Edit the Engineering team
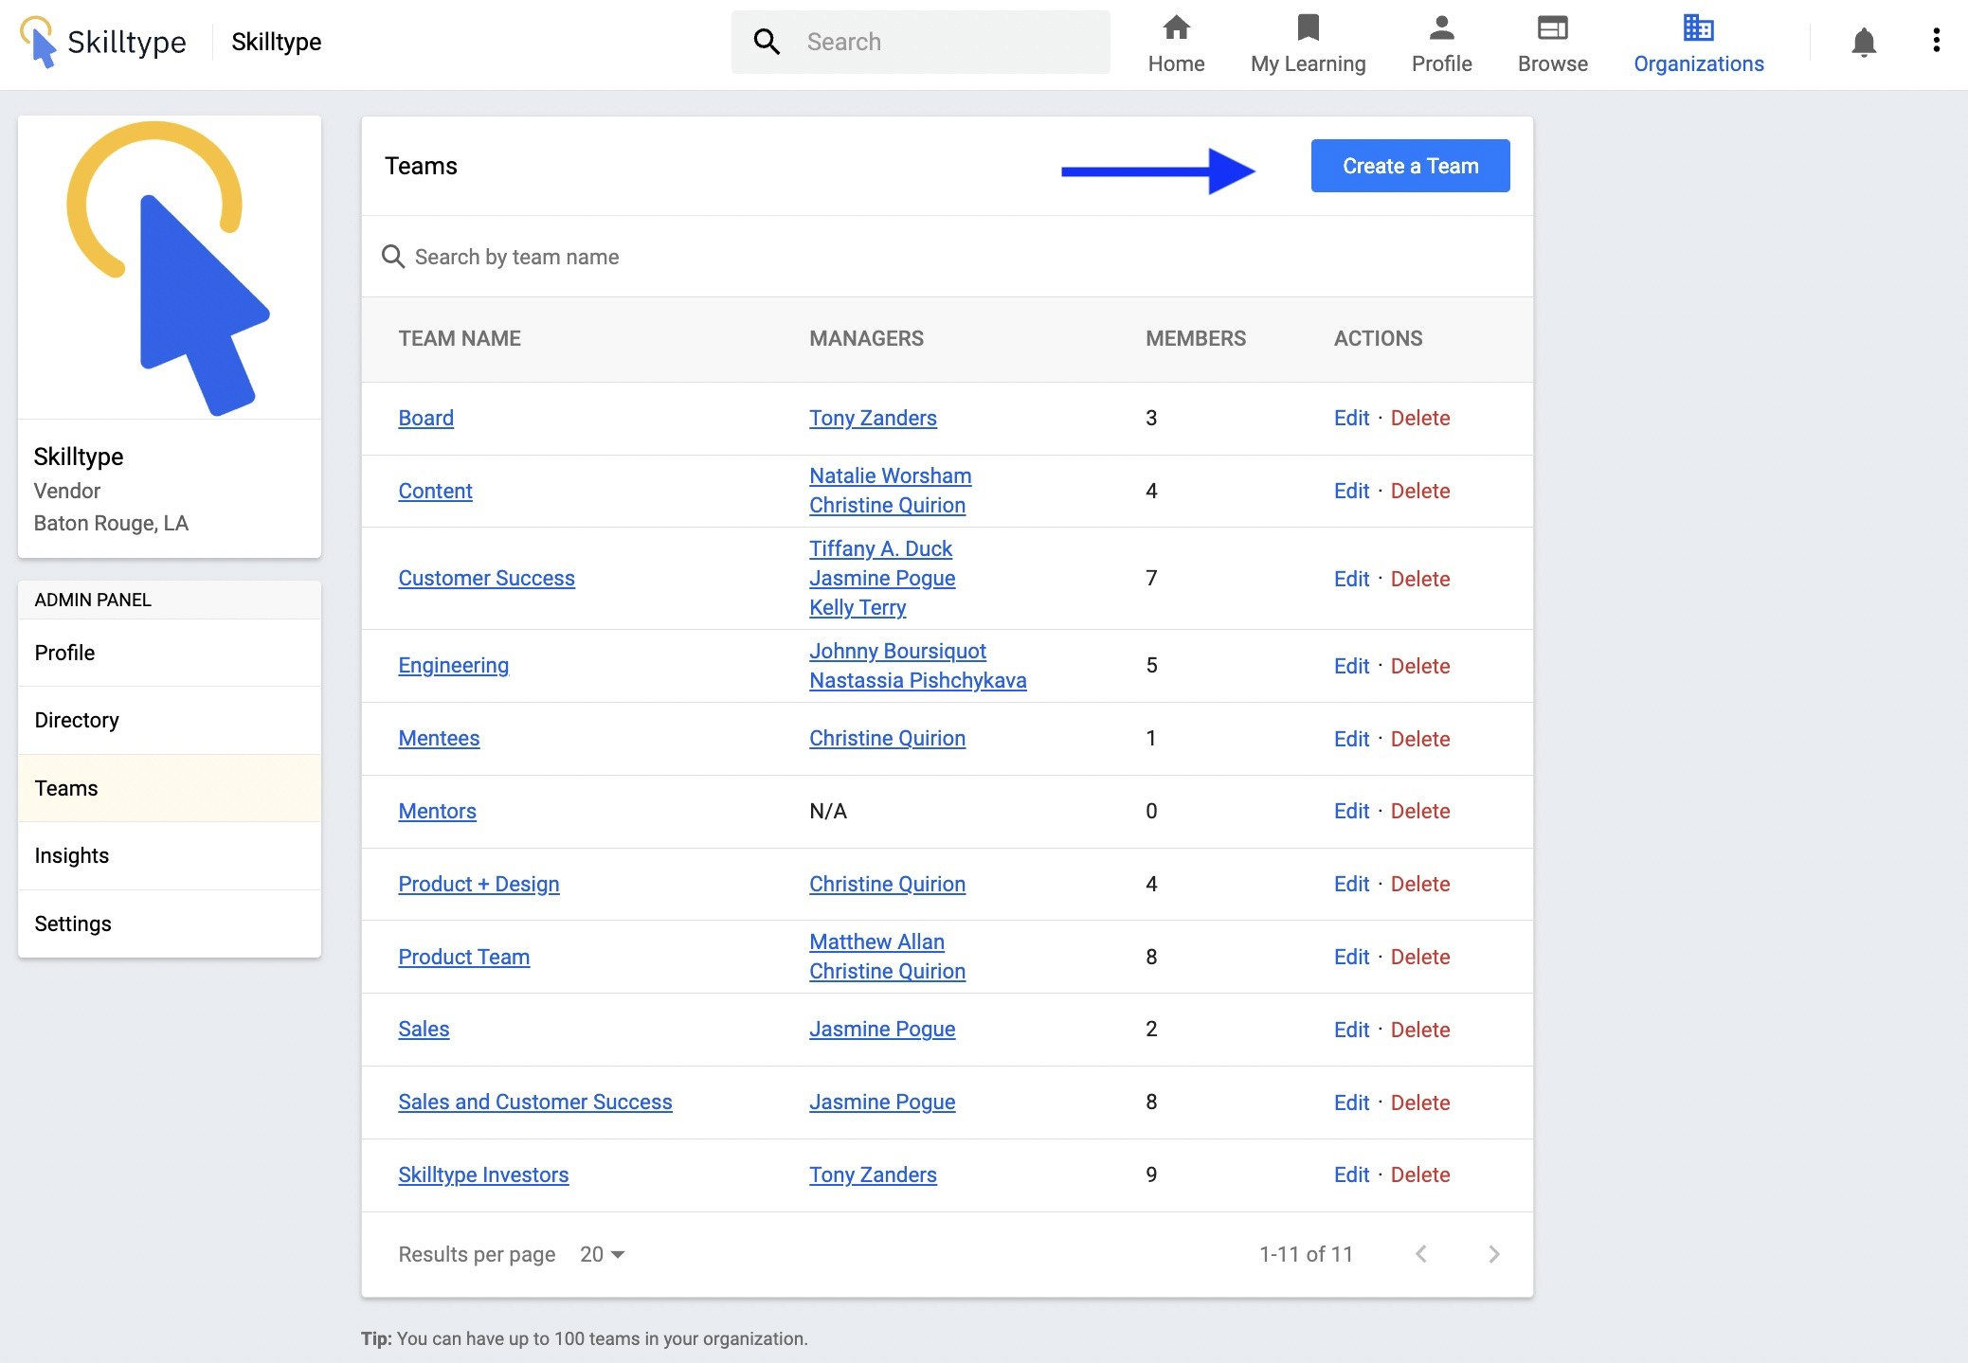 tap(1351, 666)
